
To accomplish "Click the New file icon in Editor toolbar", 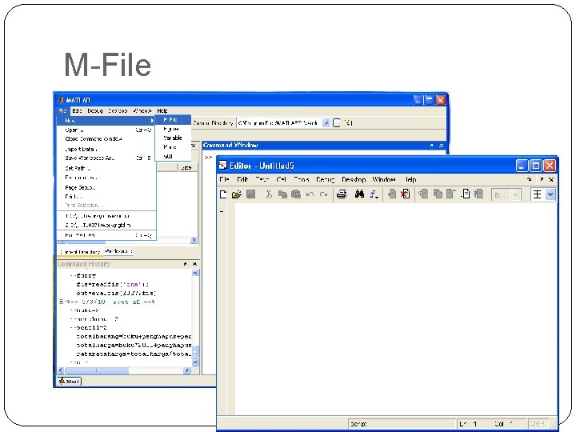I will (223, 194).
